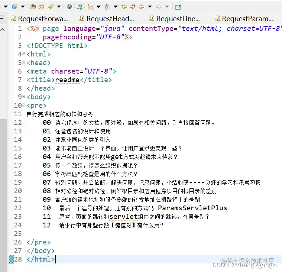Click the language="java" attribute on line 1
Viewport: 282px width, 272px height.
(x=94, y=28)
